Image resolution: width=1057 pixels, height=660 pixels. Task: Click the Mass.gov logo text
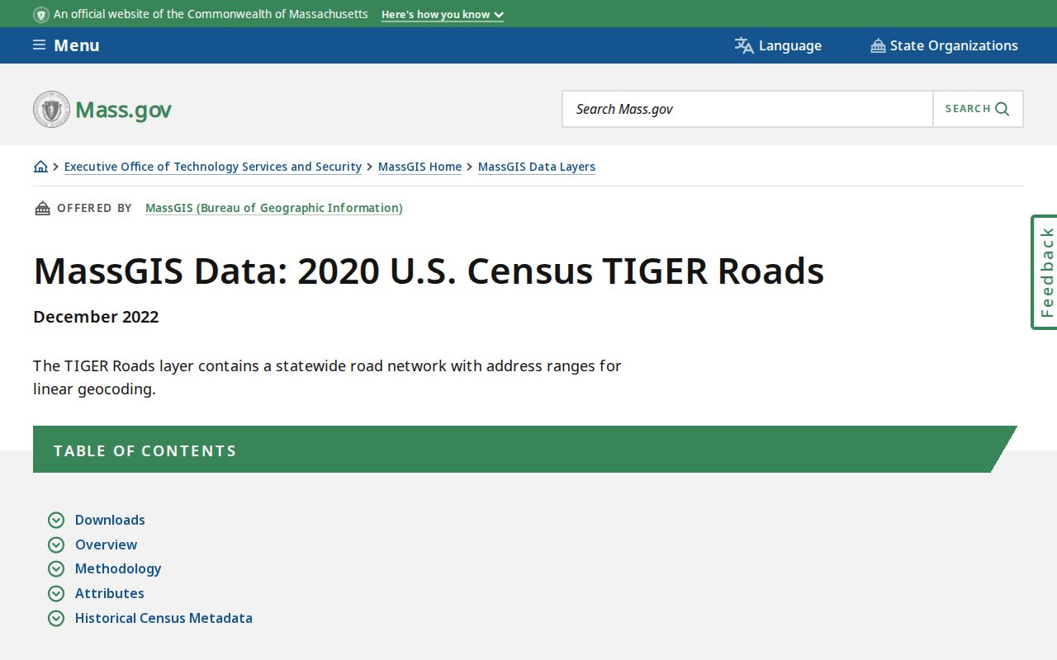pyautogui.click(x=123, y=110)
